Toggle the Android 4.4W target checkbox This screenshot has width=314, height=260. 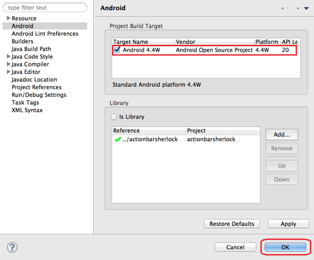pos(117,50)
